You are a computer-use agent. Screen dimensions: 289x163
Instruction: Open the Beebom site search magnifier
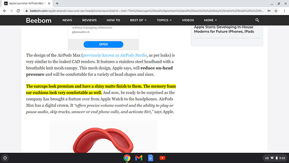pyautogui.click(x=257, y=20)
